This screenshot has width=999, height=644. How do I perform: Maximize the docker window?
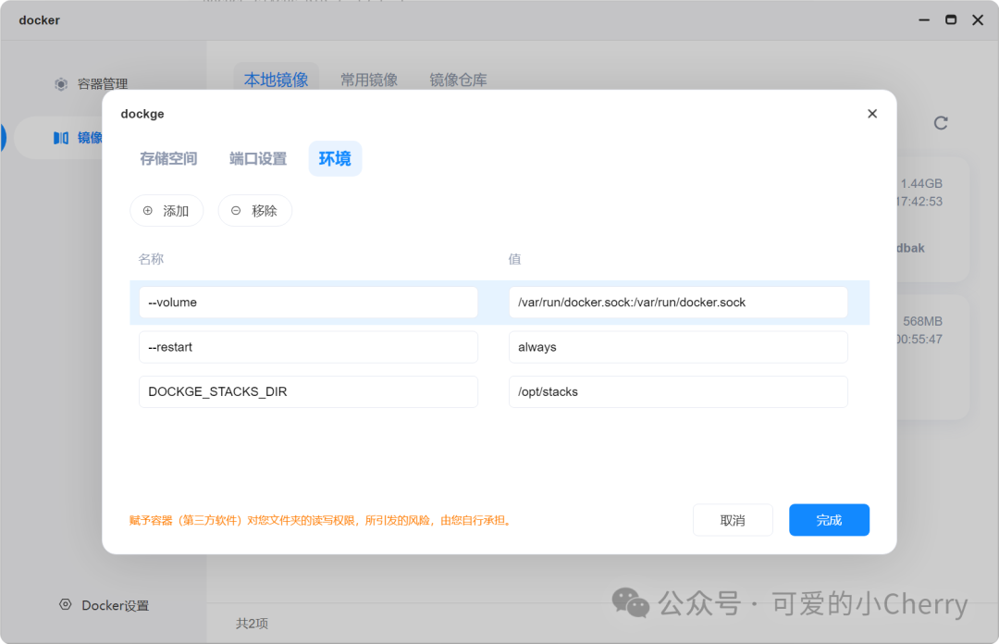click(951, 19)
